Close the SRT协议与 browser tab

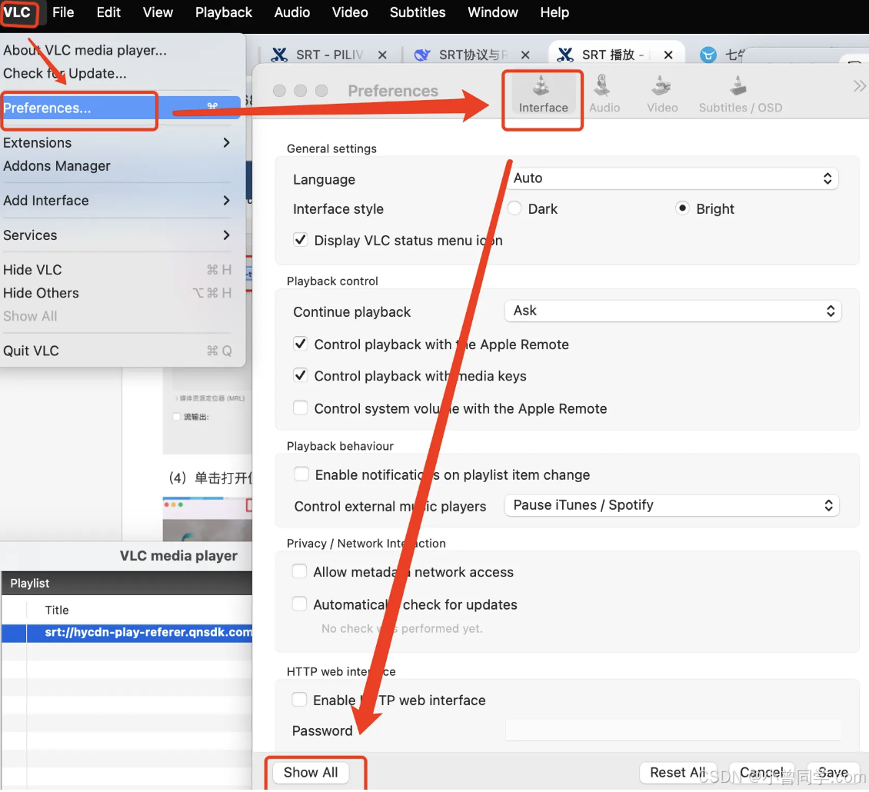(x=524, y=55)
